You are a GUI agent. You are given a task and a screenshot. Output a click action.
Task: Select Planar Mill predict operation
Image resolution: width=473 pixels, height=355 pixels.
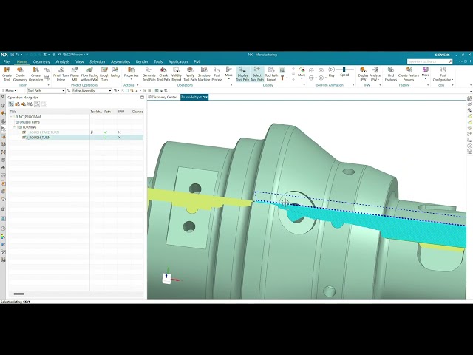coord(75,74)
